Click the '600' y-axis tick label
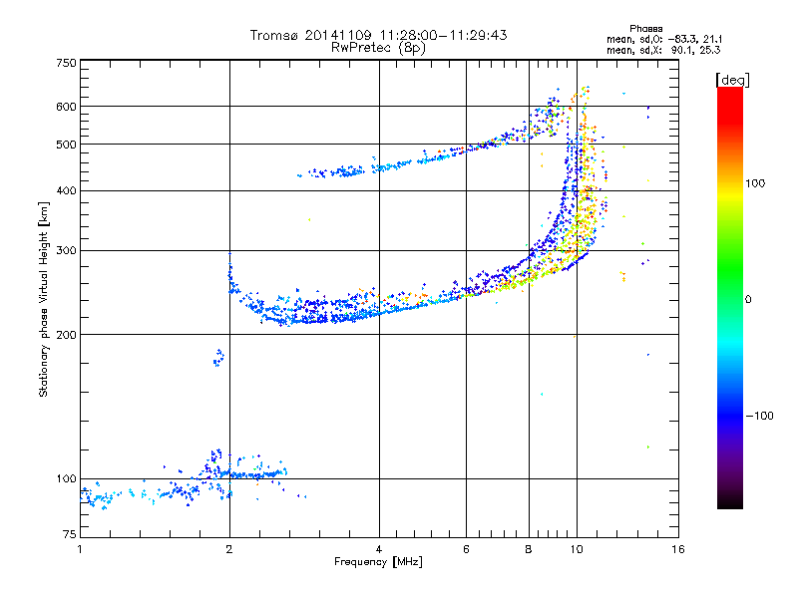The height and width of the screenshot is (598, 798). point(67,107)
